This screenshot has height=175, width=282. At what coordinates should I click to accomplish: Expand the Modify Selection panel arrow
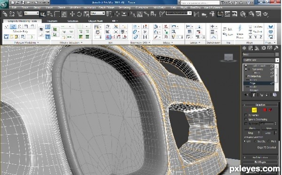point(82,43)
